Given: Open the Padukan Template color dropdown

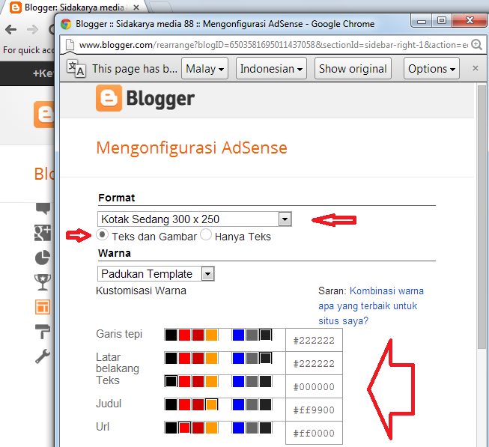Looking at the screenshot, I should tap(156, 274).
